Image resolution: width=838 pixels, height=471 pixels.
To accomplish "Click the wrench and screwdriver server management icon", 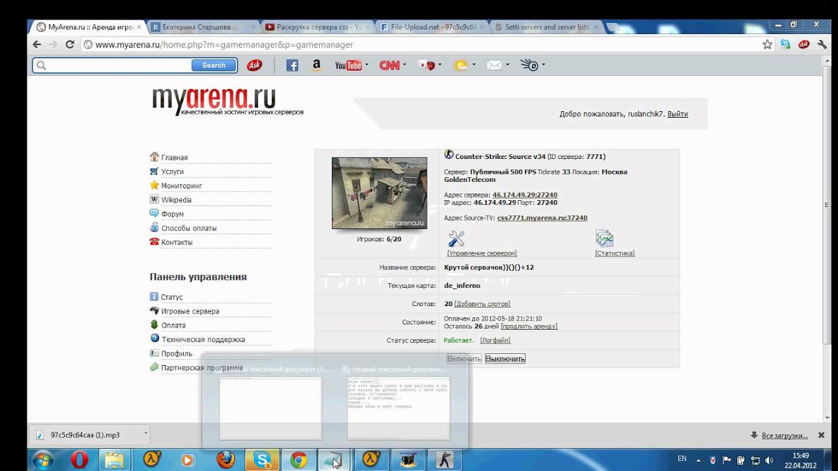I will tap(456, 239).
